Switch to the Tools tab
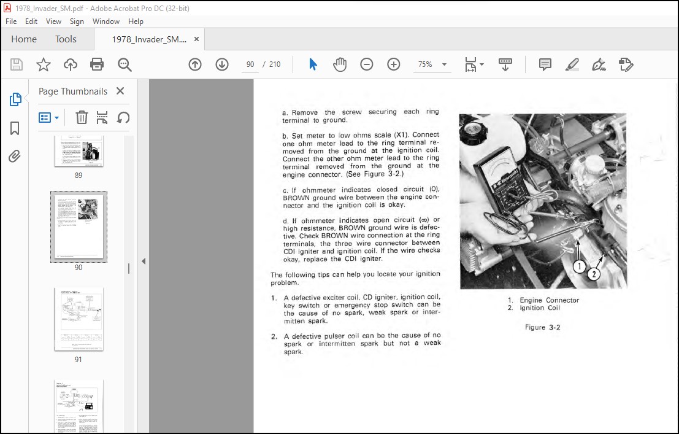 [x=66, y=39]
